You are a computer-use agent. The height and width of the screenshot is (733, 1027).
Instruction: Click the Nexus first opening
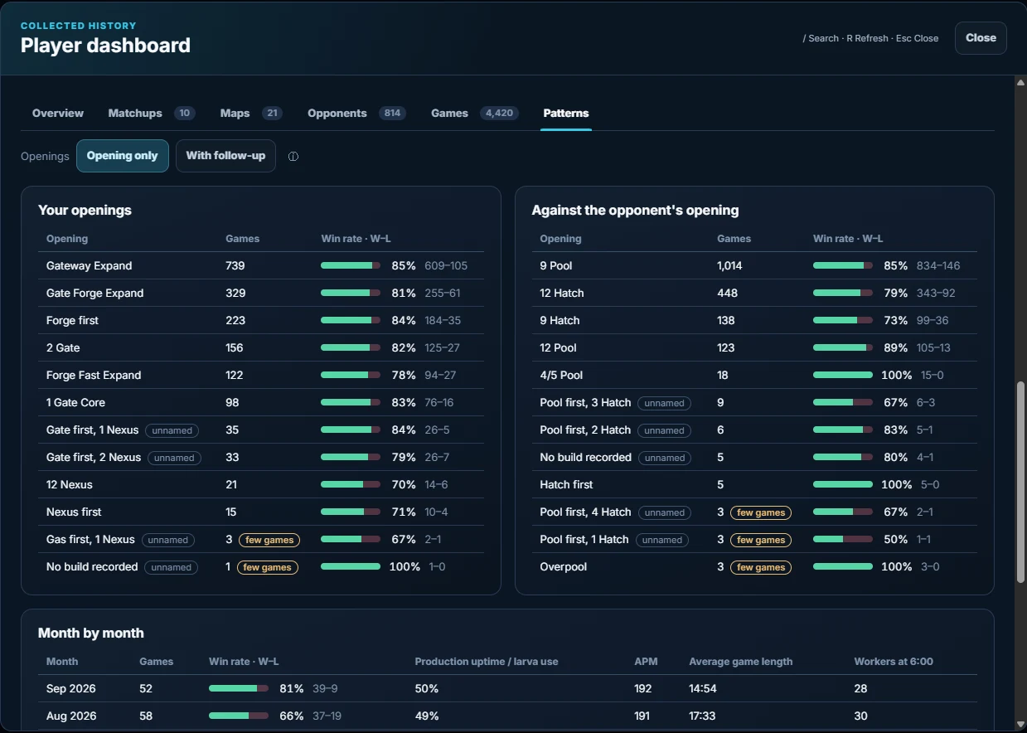tap(261, 512)
